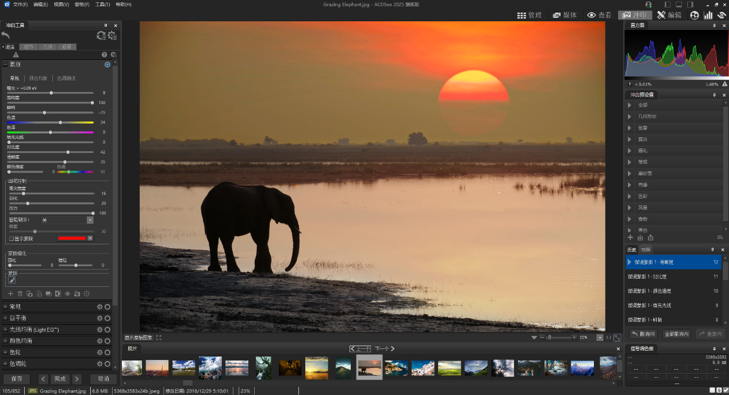The width and height of the screenshot is (729, 395).
Task: Select the brush mask tool under 蒙版
Action: pyautogui.click(x=11, y=280)
